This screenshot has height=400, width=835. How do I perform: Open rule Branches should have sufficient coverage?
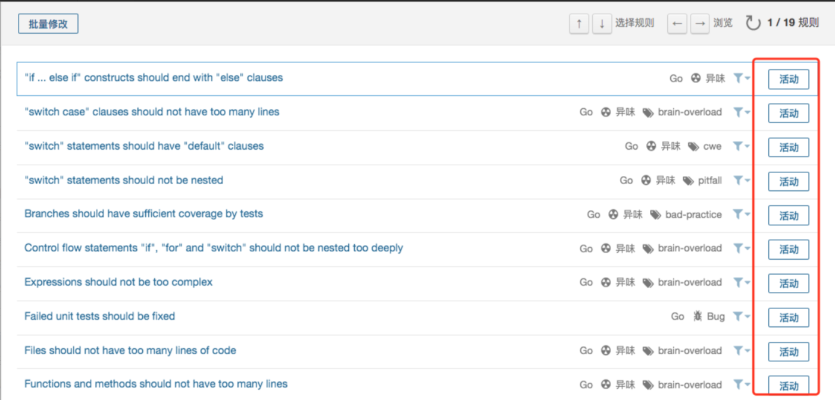tap(143, 213)
